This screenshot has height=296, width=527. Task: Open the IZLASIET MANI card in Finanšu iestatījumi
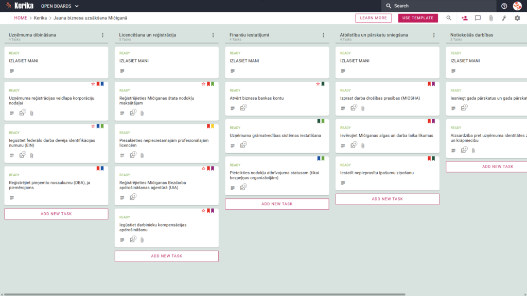277,62
